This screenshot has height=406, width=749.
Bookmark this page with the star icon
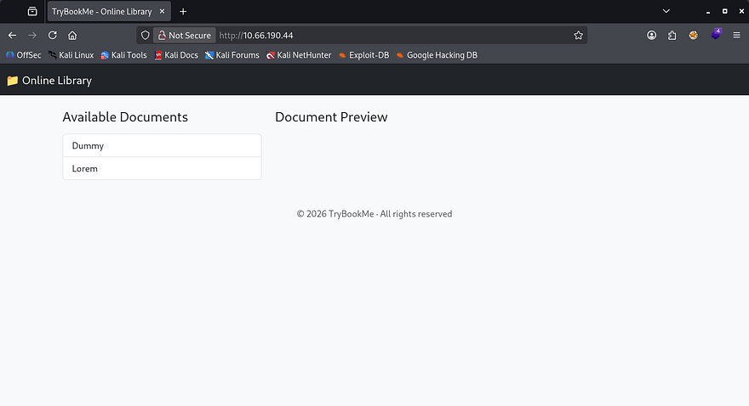click(x=579, y=36)
